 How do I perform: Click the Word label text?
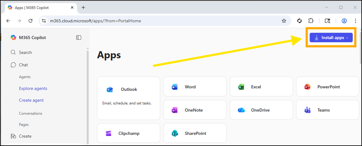[x=190, y=87]
